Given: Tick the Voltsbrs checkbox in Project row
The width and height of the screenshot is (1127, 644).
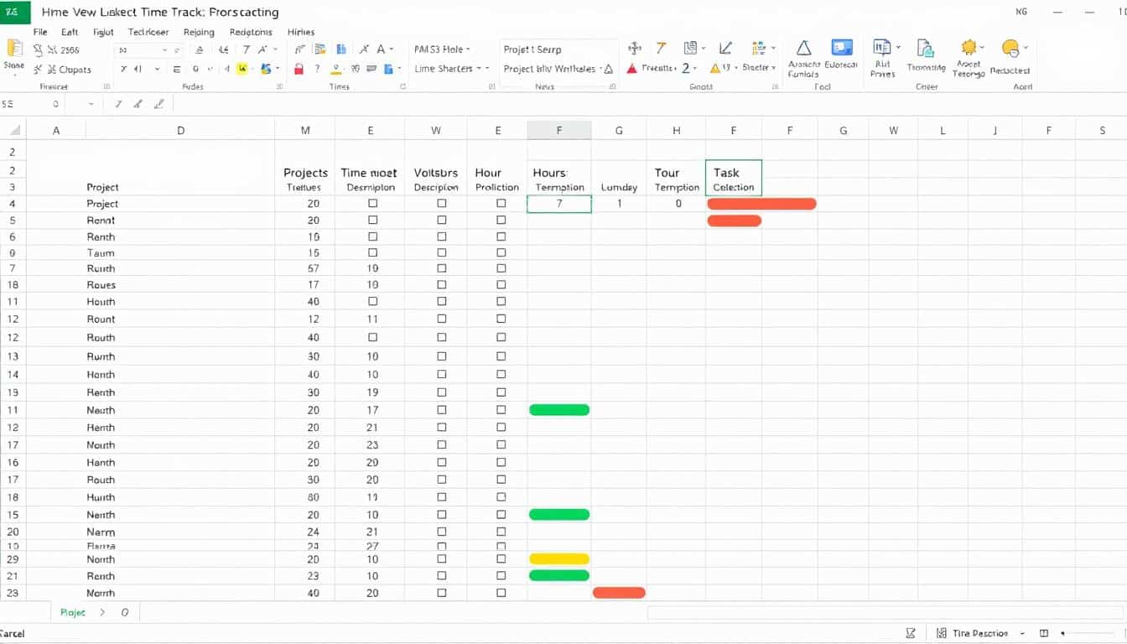Looking at the screenshot, I should [x=442, y=204].
